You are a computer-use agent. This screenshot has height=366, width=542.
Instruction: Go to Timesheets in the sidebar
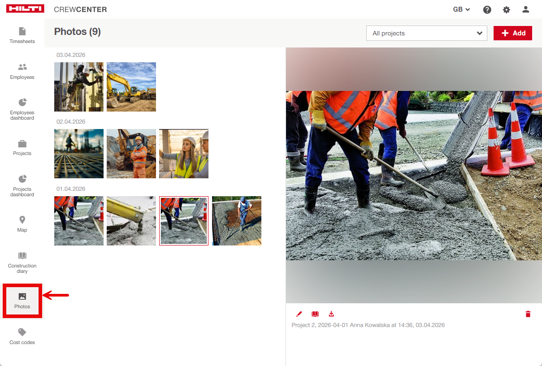22,35
